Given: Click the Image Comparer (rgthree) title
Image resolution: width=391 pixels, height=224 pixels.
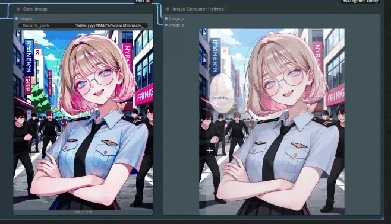Looking at the screenshot, I should [199, 9].
